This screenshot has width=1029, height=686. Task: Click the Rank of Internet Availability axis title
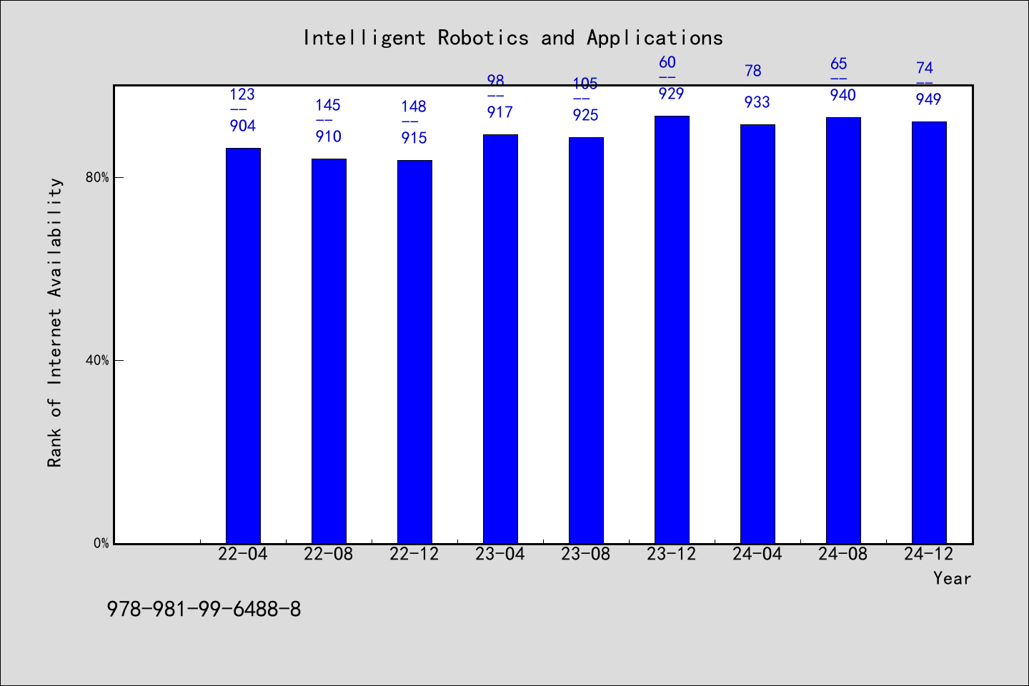click(x=55, y=323)
